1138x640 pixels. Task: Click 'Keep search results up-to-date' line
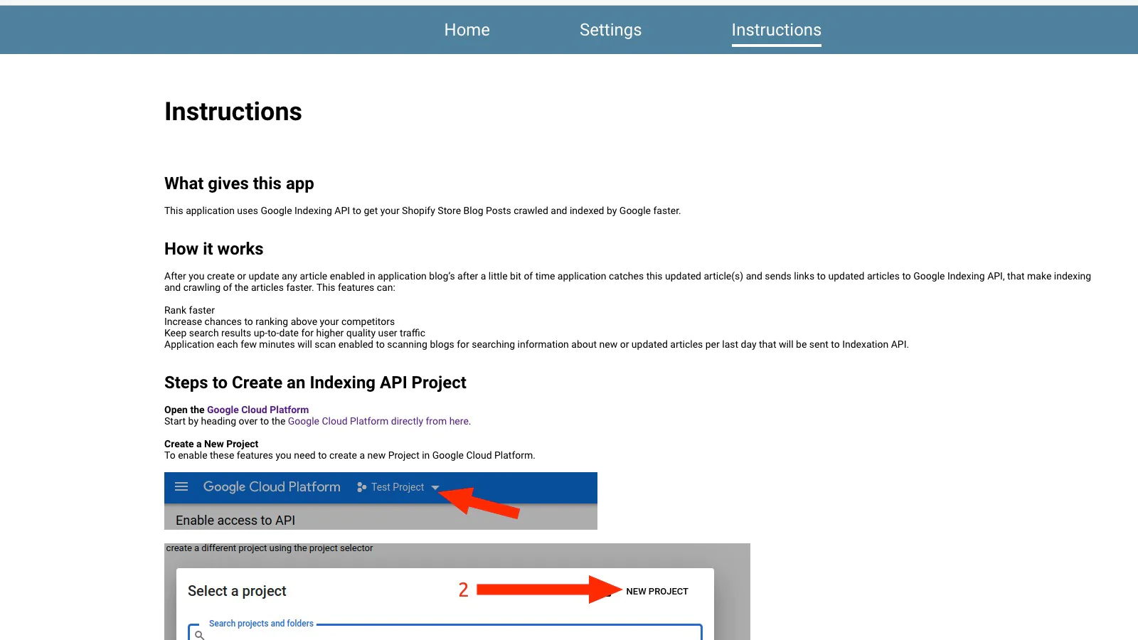(x=294, y=333)
